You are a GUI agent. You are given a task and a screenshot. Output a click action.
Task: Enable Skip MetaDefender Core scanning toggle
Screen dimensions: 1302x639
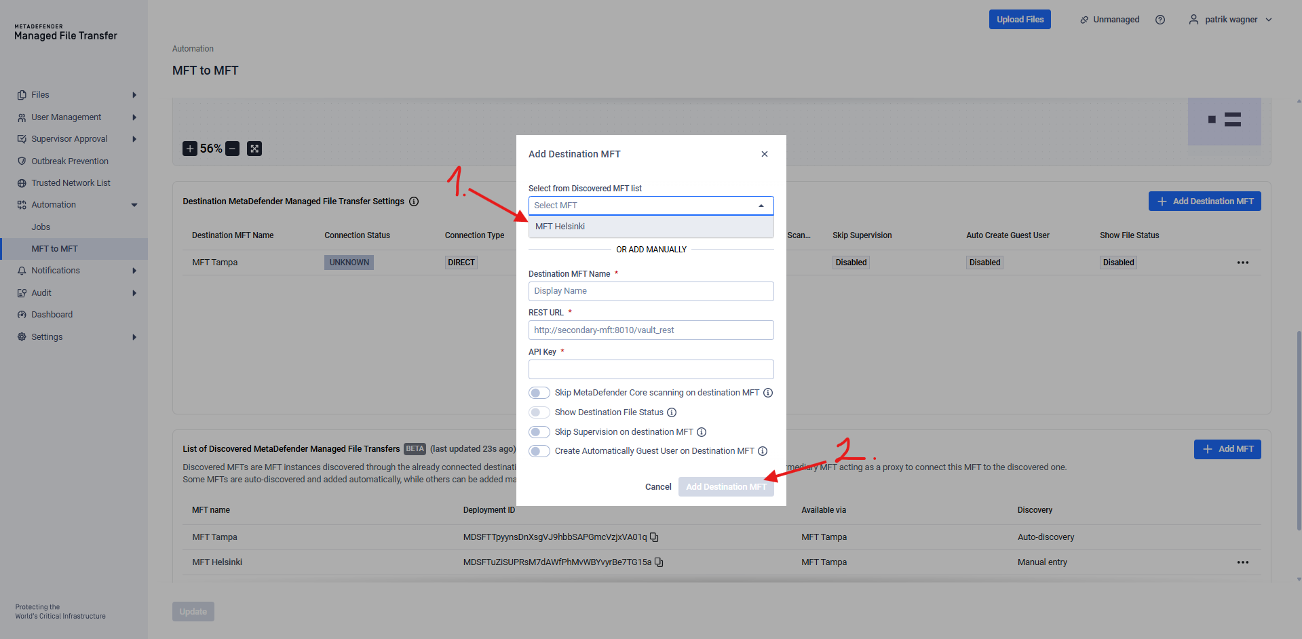point(539,393)
